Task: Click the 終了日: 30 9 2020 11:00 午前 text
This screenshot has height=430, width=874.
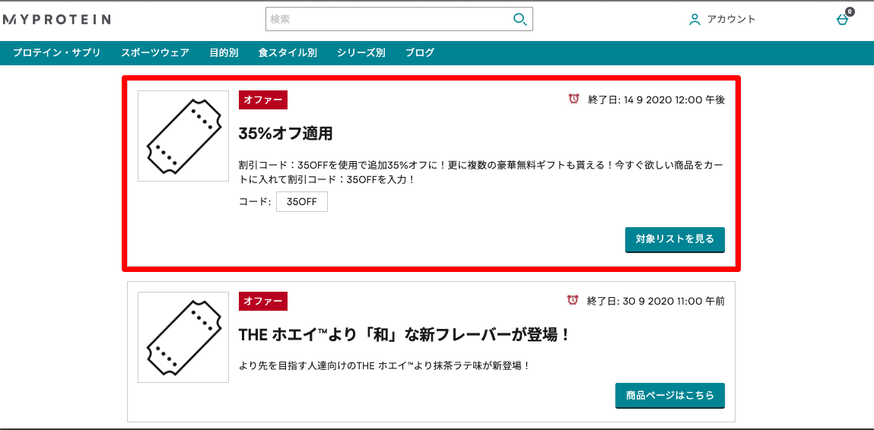Action: point(656,302)
